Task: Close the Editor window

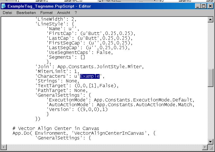Action: [x=210, y=6]
